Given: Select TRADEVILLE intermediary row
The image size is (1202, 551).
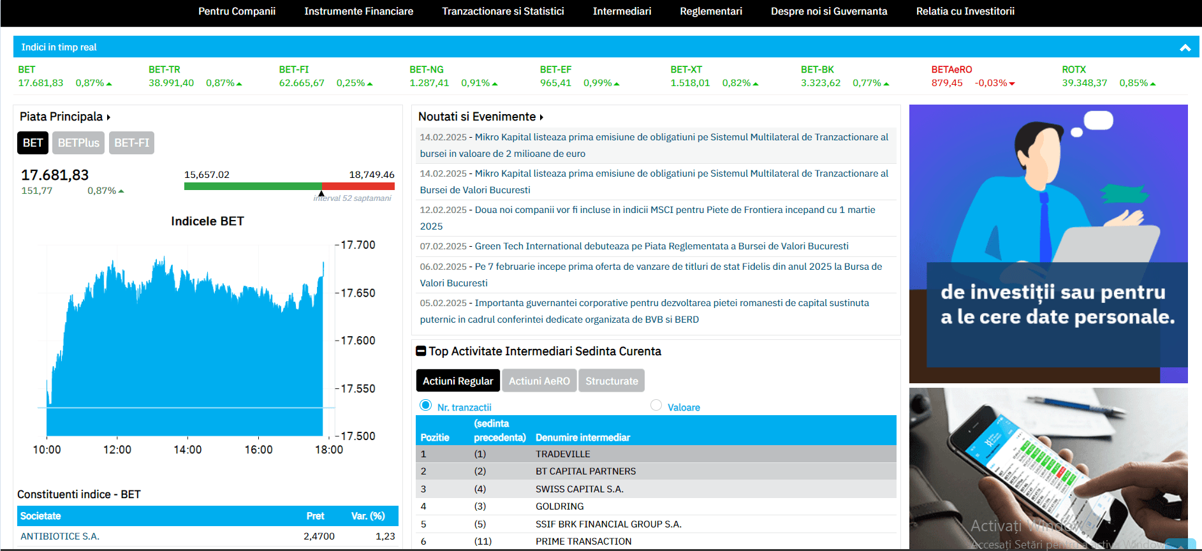Looking at the screenshot, I should point(656,454).
